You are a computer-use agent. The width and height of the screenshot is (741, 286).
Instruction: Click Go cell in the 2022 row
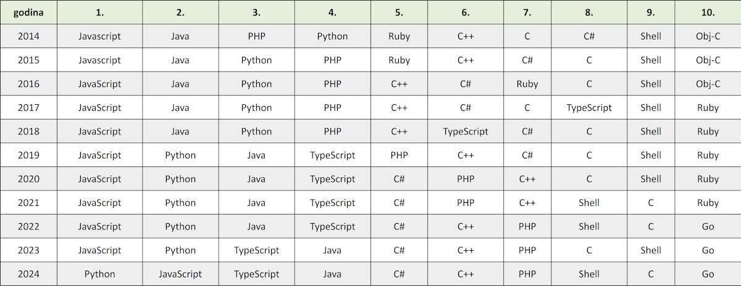[x=708, y=226]
